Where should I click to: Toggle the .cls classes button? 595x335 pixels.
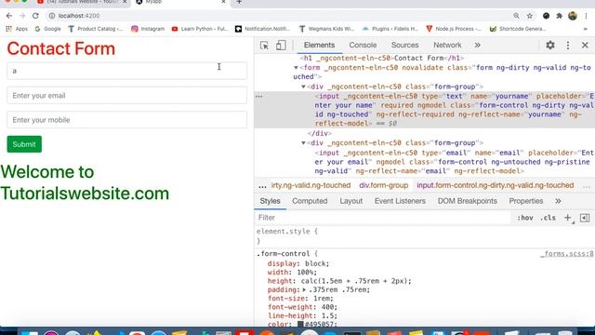pyautogui.click(x=548, y=218)
